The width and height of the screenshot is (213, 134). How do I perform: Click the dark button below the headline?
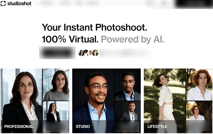57,53
